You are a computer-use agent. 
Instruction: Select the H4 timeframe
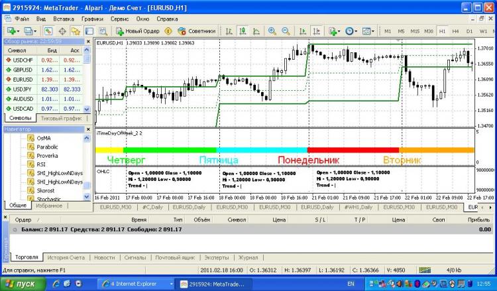click(455, 31)
